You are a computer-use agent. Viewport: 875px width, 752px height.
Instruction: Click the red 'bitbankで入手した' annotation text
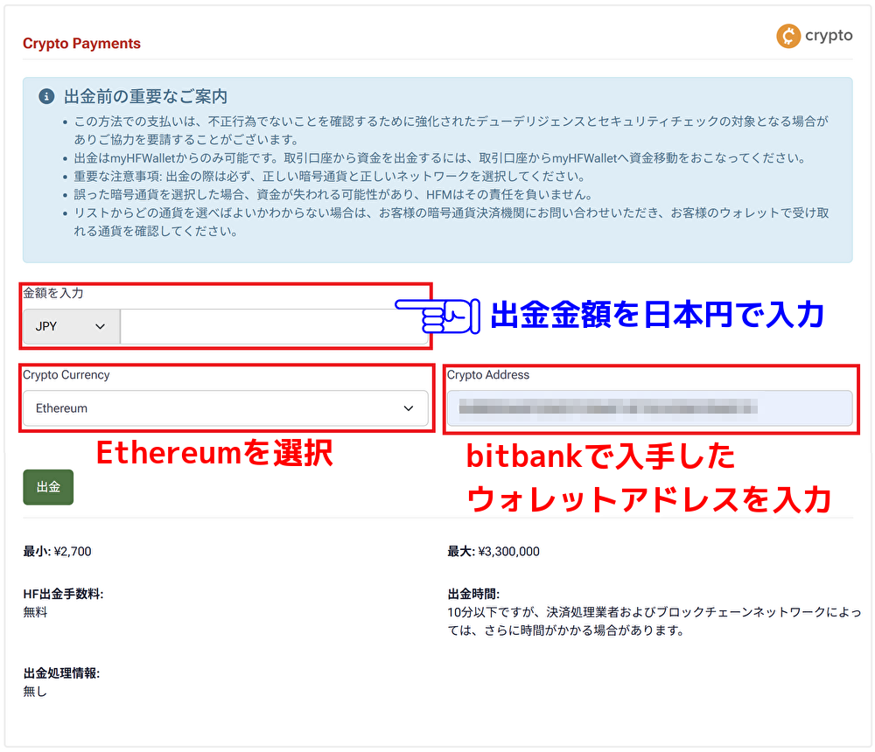tap(600, 456)
